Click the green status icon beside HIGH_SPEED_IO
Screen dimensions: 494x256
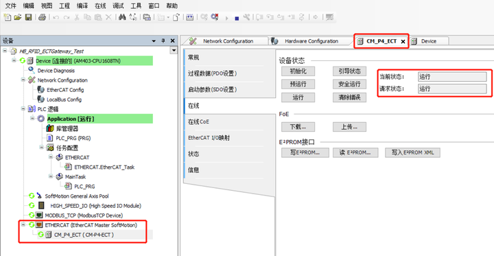click(32, 206)
